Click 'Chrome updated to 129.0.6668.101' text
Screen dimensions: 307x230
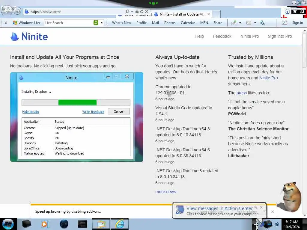coord(173,90)
